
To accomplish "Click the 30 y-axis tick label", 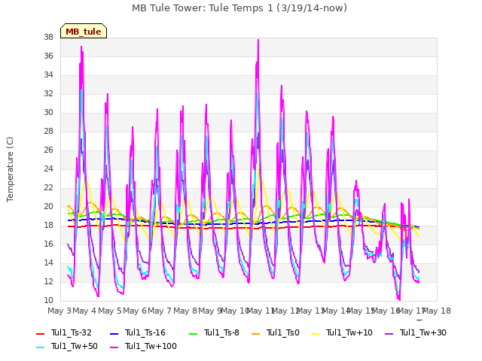I will pos(48,112).
